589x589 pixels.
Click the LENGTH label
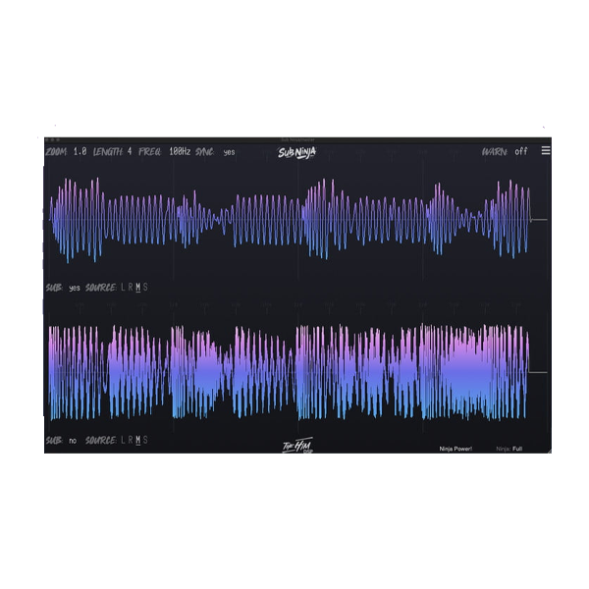point(108,152)
